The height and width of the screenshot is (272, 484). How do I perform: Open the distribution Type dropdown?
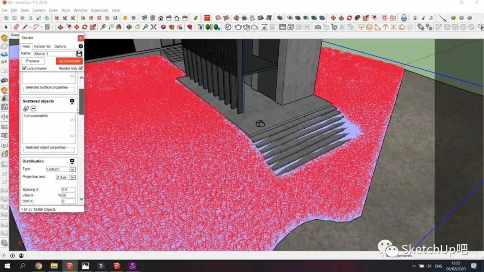60,169
